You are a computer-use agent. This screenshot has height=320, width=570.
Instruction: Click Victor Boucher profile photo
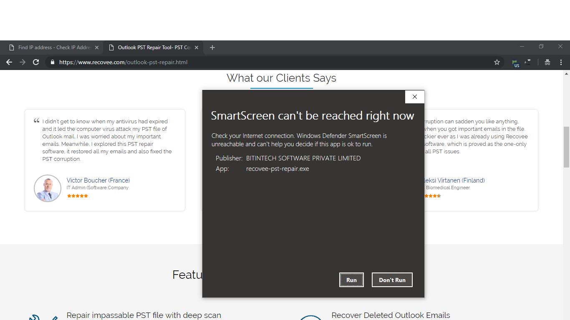pyautogui.click(x=48, y=188)
